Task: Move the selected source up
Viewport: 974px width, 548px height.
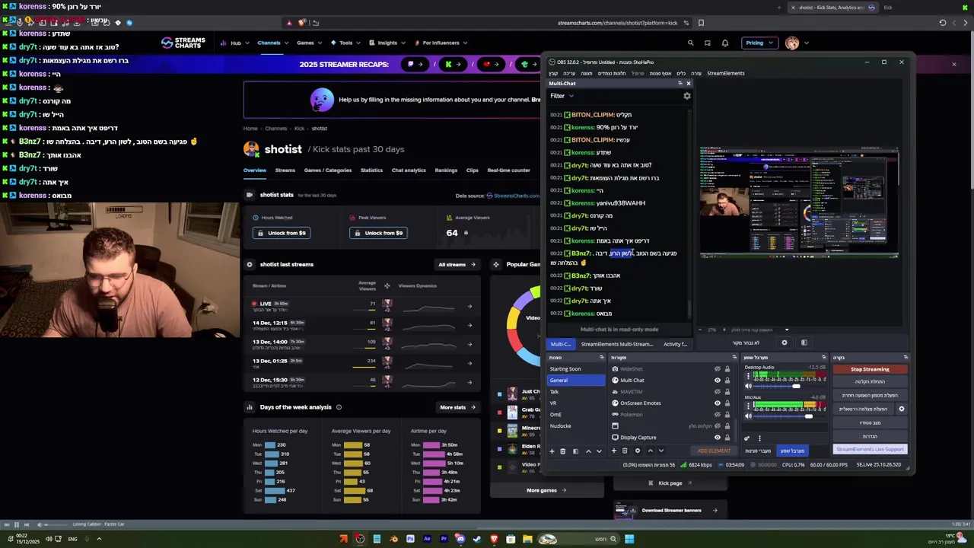Action: point(650,451)
